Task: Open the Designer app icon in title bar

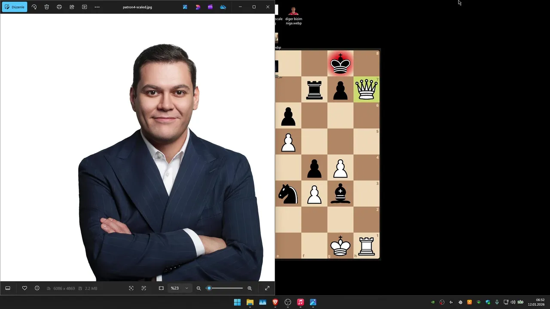Action: click(185, 7)
